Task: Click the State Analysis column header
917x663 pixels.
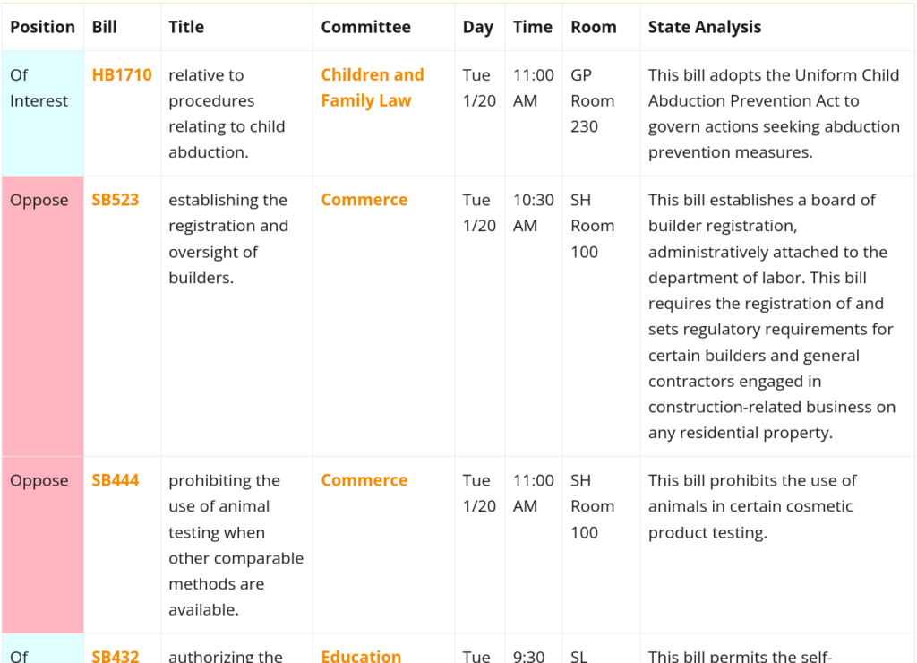Action: click(705, 27)
